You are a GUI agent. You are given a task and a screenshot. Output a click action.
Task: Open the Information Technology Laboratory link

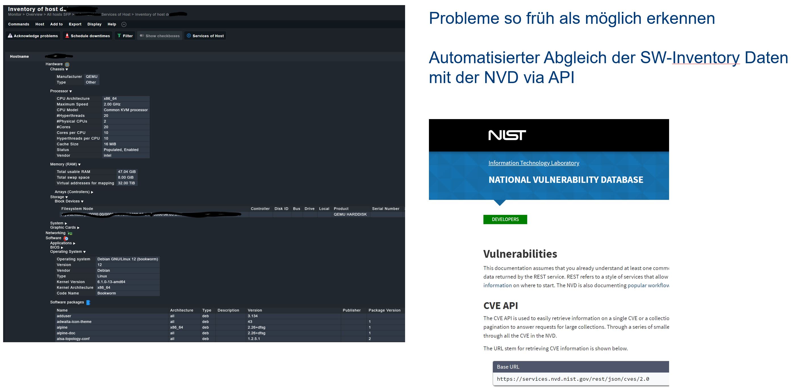point(534,163)
